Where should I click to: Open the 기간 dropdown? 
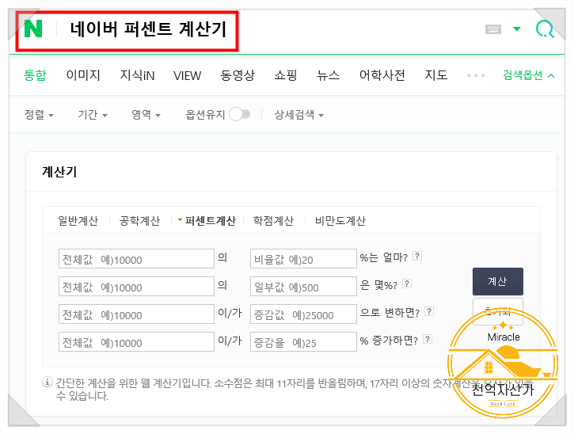(x=93, y=115)
